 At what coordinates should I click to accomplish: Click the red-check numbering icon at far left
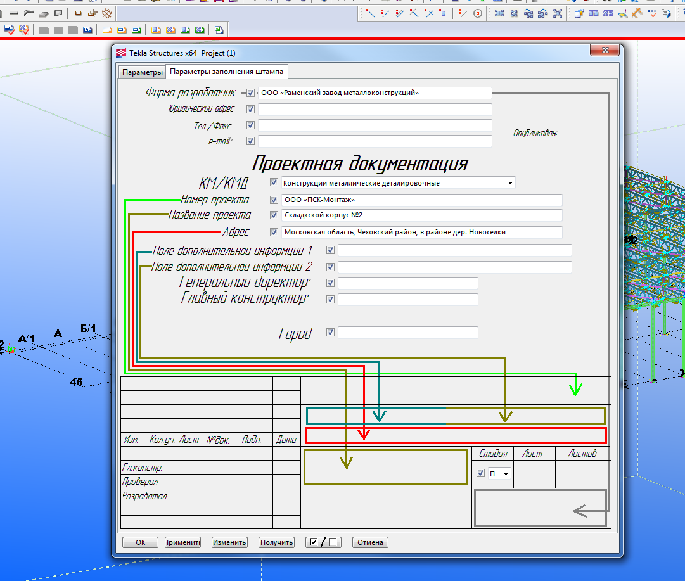[x=9, y=29]
